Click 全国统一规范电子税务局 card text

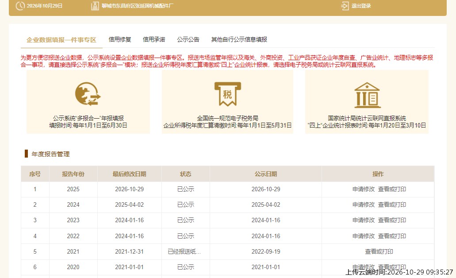coord(227,118)
